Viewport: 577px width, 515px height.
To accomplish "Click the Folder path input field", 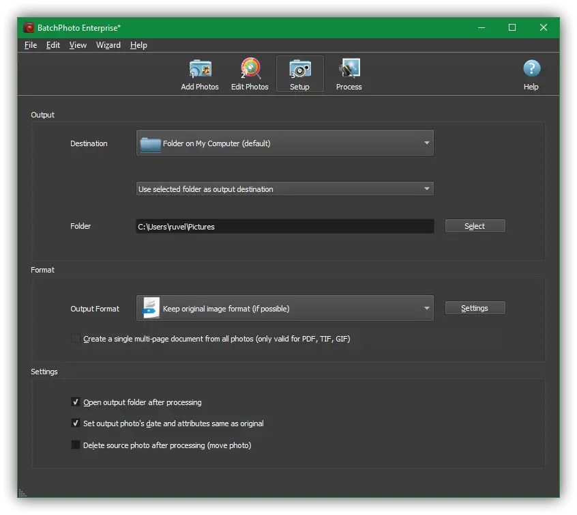I will click(x=284, y=226).
